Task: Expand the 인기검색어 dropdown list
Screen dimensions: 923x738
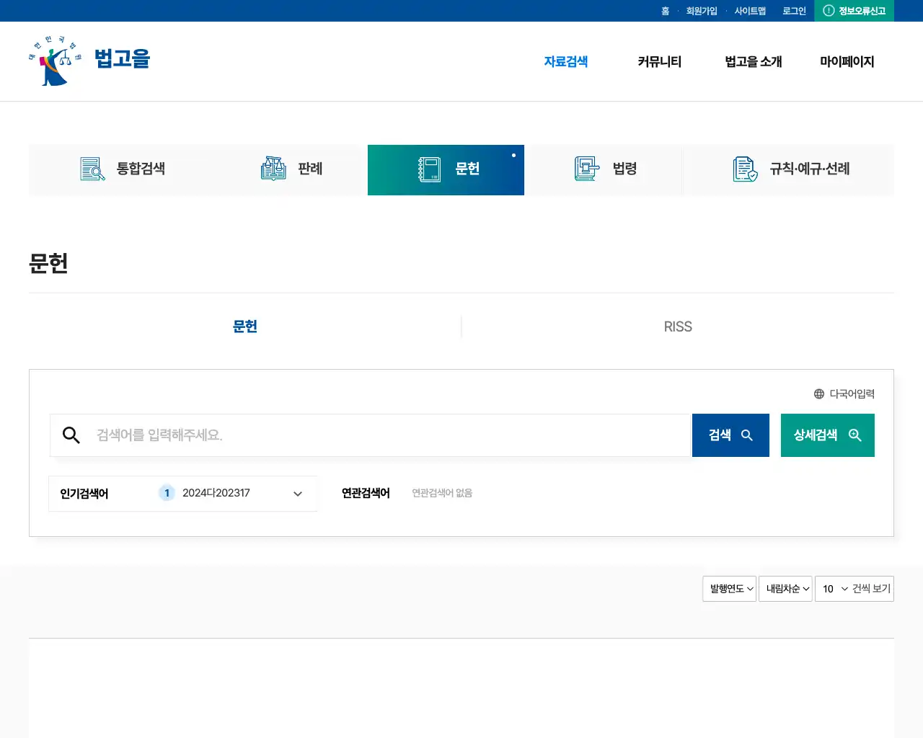Action: pos(298,494)
